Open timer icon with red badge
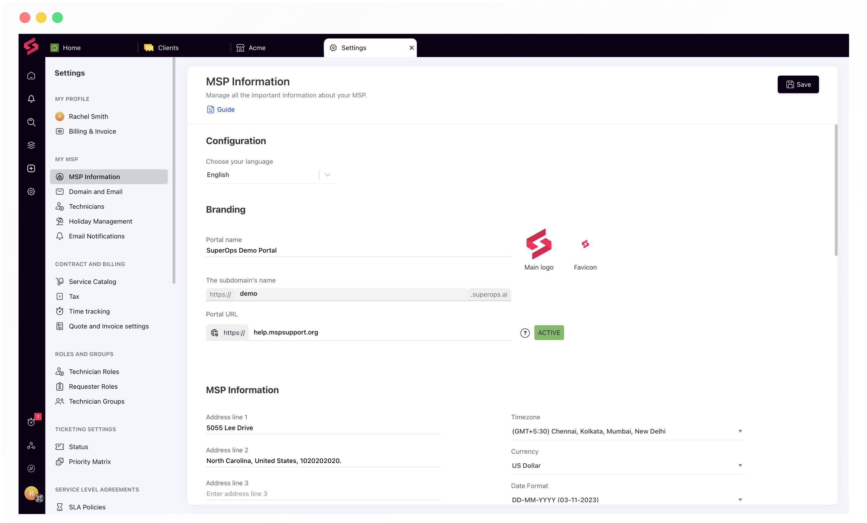The width and height of the screenshot is (867, 523). click(x=31, y=422)
